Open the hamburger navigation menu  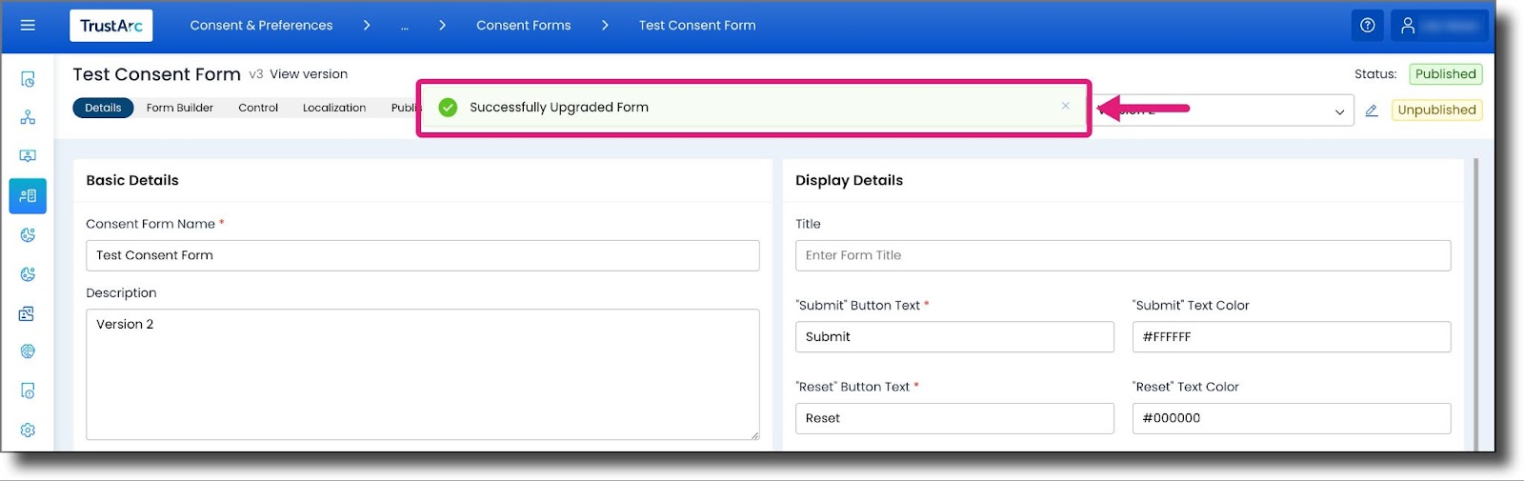click(28, 26)
